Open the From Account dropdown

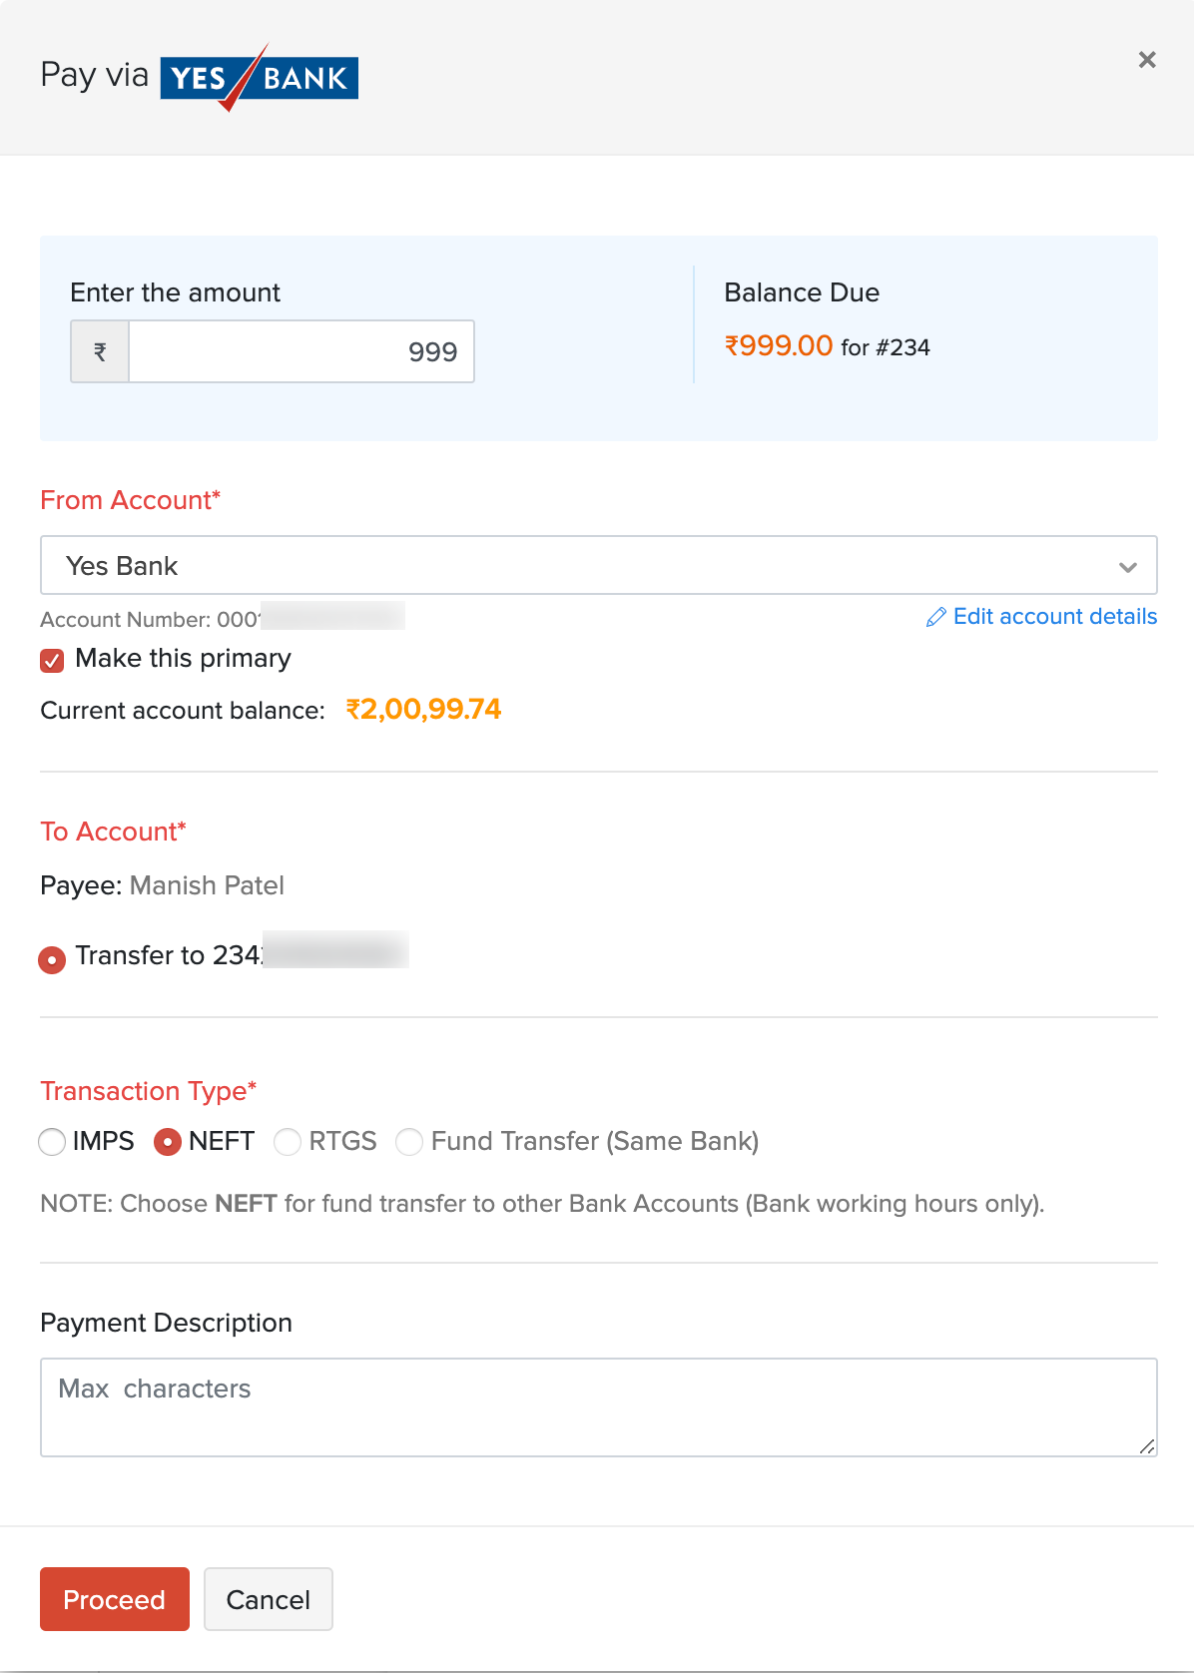click(598, 565)
